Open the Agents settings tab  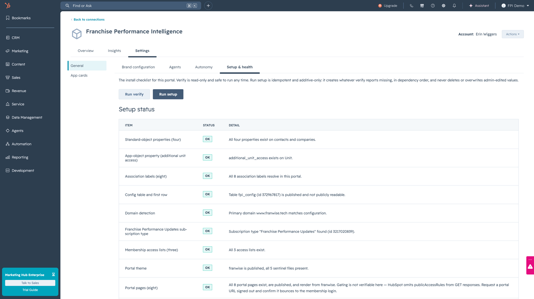[x=175, y=67]
